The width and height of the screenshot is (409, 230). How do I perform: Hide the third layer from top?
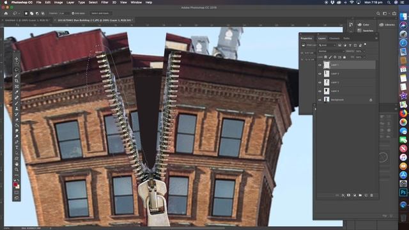click(x=320, y=82)
